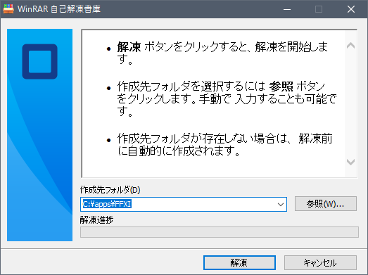Click the instruction 作成先フォルダが存在しない場合は
This screenshot has width=368, height=275.
click(224, 145)
